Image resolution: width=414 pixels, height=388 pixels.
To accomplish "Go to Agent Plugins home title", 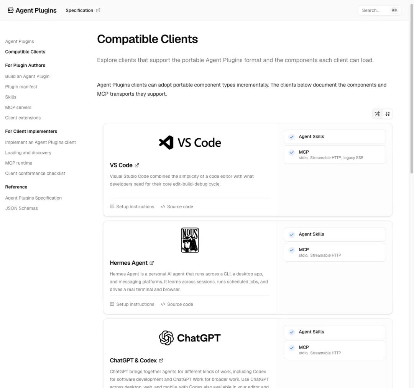I will (36, 10).
